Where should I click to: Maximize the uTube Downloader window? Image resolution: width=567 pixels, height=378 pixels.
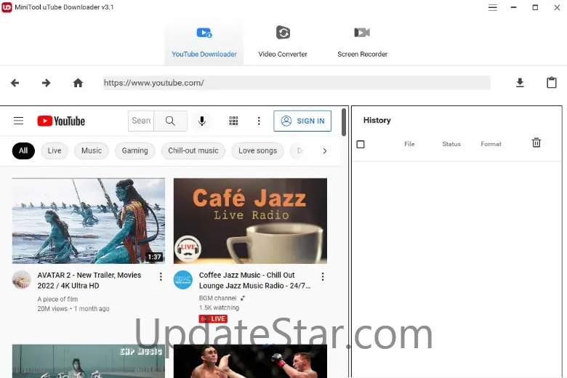pos(535,7)
